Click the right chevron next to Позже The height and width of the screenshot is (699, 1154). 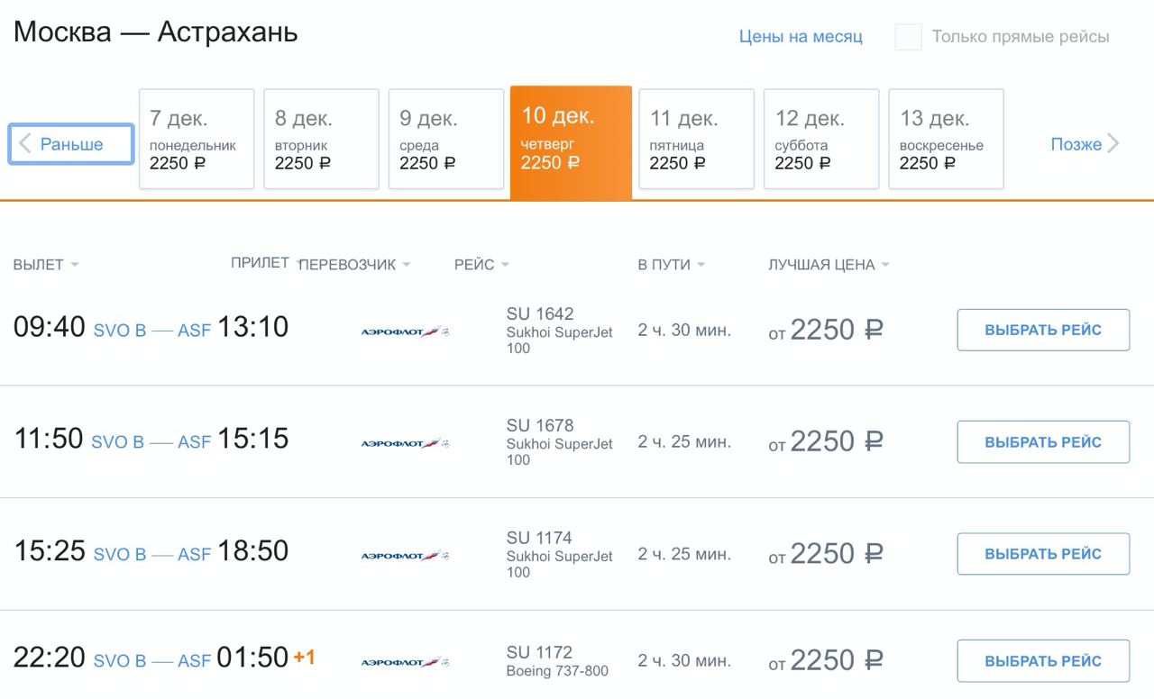pyautogui.click(x=1113, y=144)
